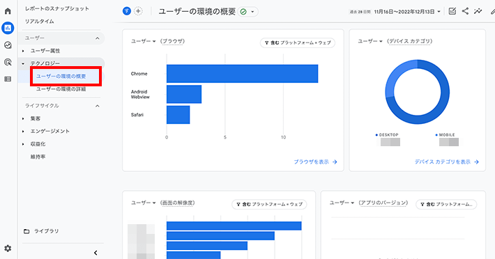Open the dropdown next to report title

tap(252, 12)
